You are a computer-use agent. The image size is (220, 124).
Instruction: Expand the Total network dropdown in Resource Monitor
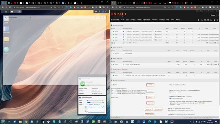pyautogui.click(x=81, y=105)
